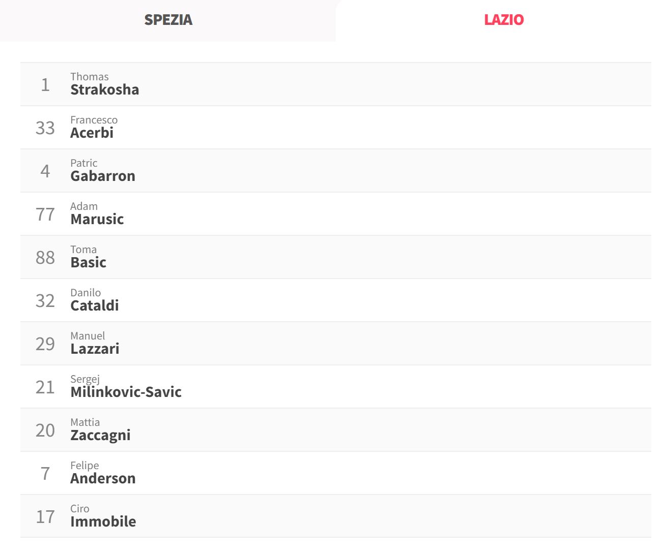The width and height of the screenshot is (662, 555).
Task: Click jersey number 17 beside Immobile
Action: click(x=45, y=516)
